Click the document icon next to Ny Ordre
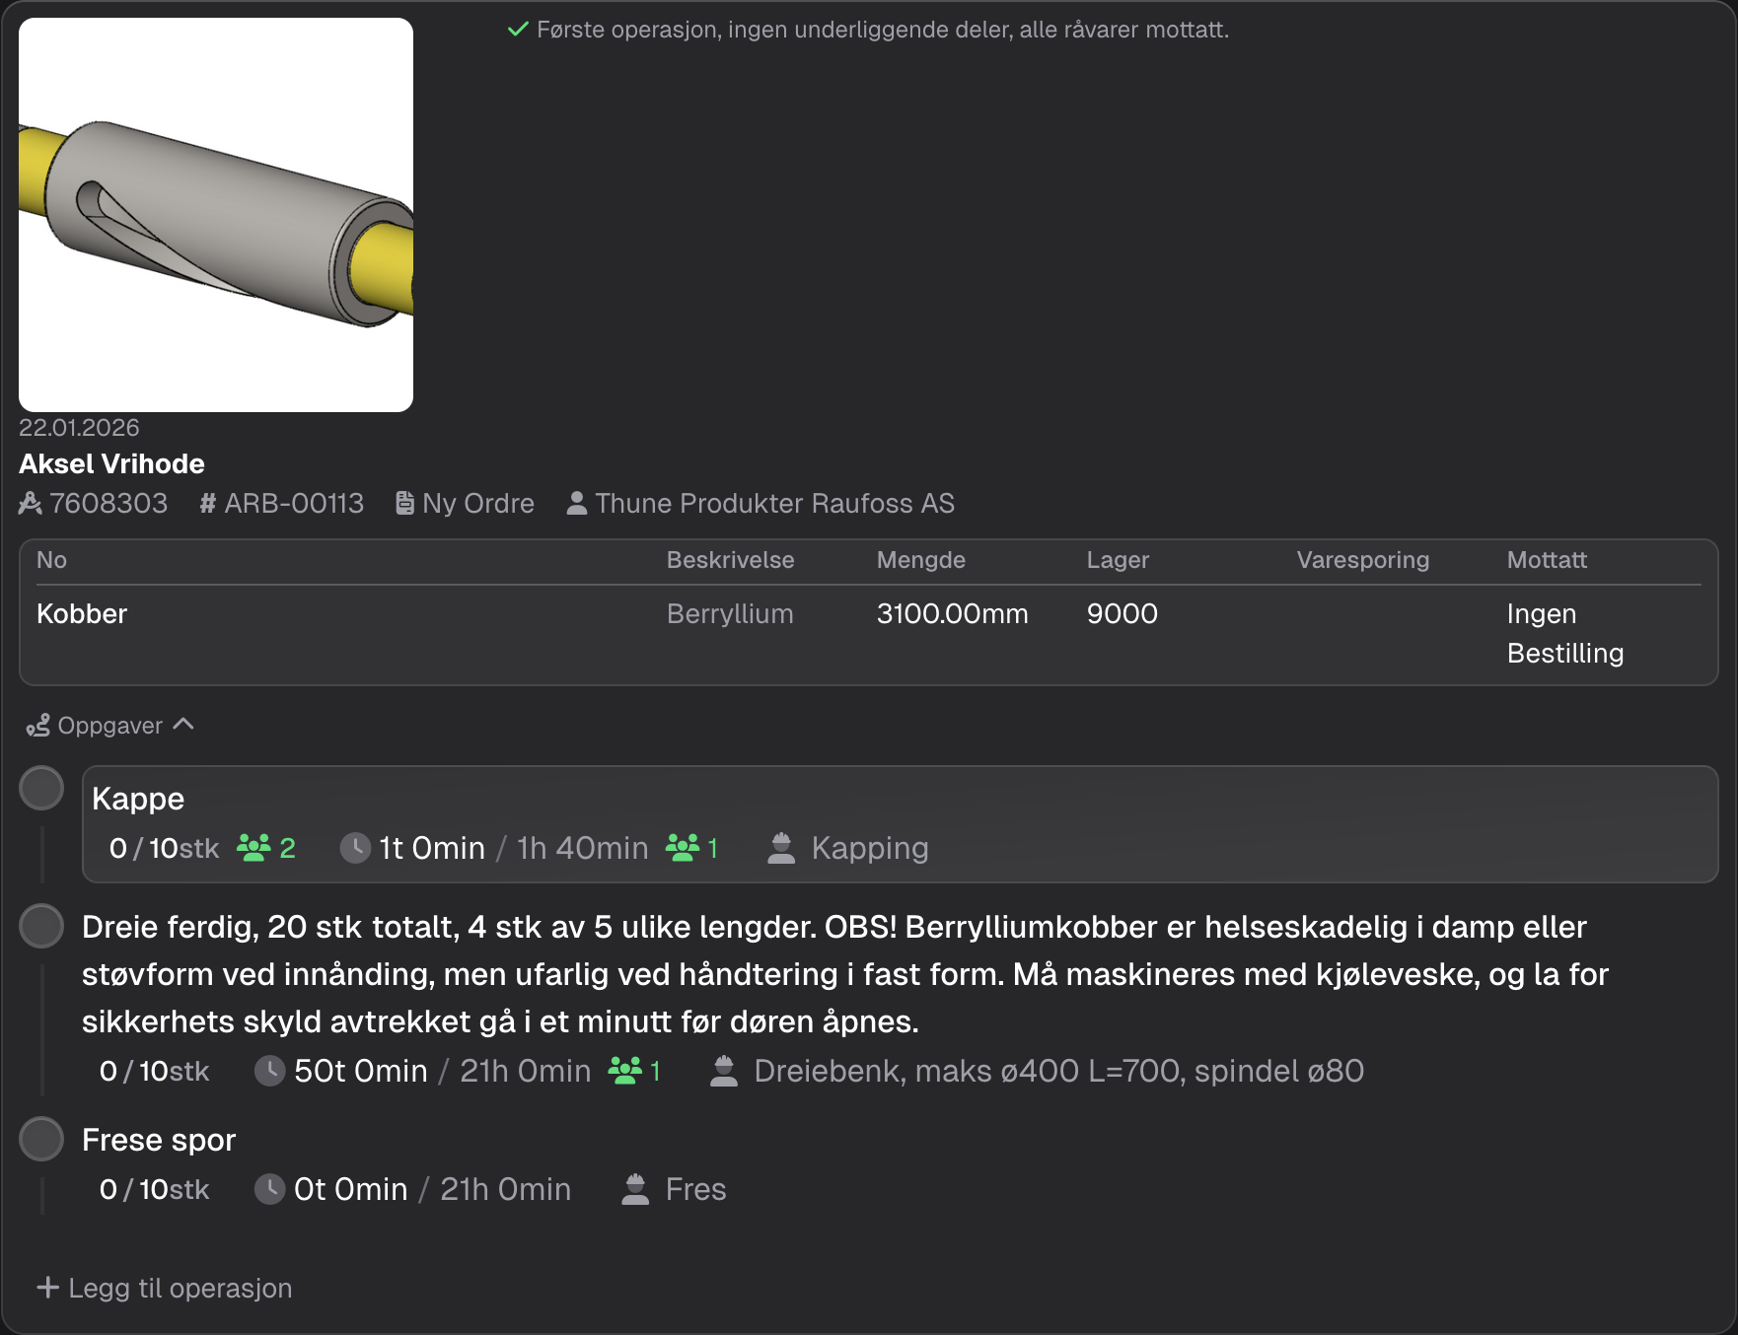Viewport: 1738px width, 1335px height. (404, 504)
